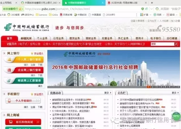This screenshot has height=129, width=181.
Task: Open 个人网上银行登录 orange button
Action: coord(24,59)
